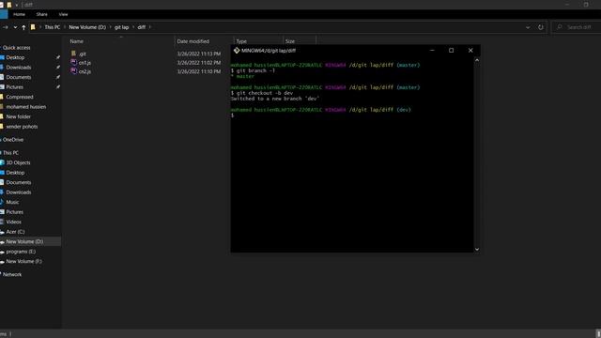
Task: Click New Volume (D:) breadcrumb
Action: pos(87,27)
